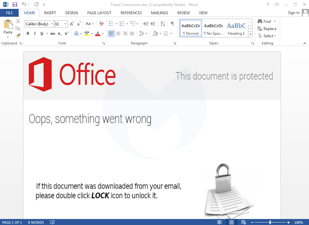The image size is (309, 225).
Task: Open the font size dropdown
Action: tap(65, 24)
